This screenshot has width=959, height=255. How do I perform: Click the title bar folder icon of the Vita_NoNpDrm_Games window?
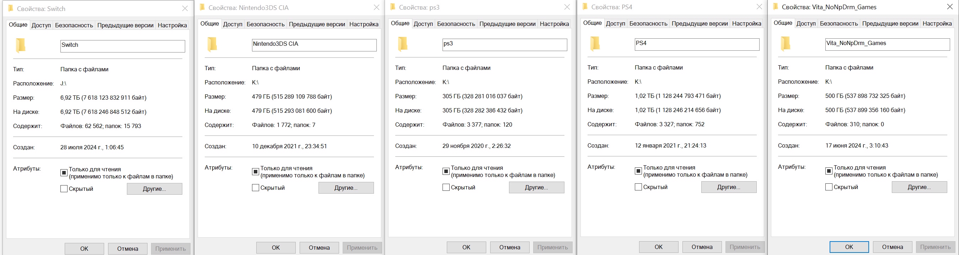coord(776,6)
